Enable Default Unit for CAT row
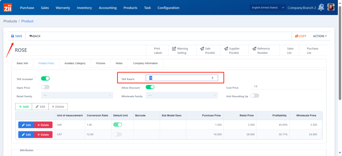This screenshot has height=156, width=342. 118,134
